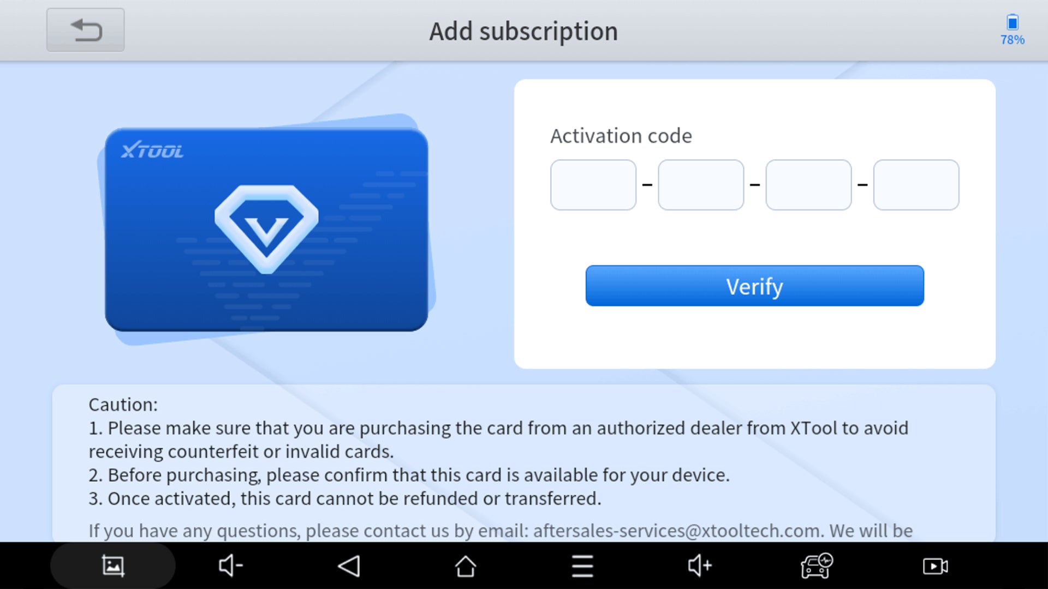Viewport: 1048px width, 589px height.
Task: Select the menu hamburger icon in taskbar
Action: (582, 565)
